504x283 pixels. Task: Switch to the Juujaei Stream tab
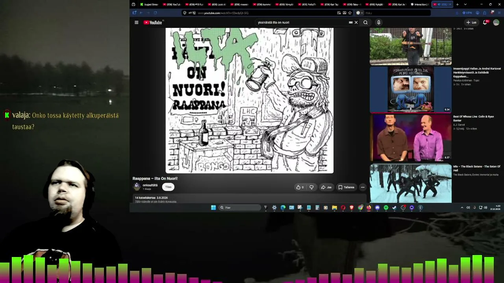149,4
